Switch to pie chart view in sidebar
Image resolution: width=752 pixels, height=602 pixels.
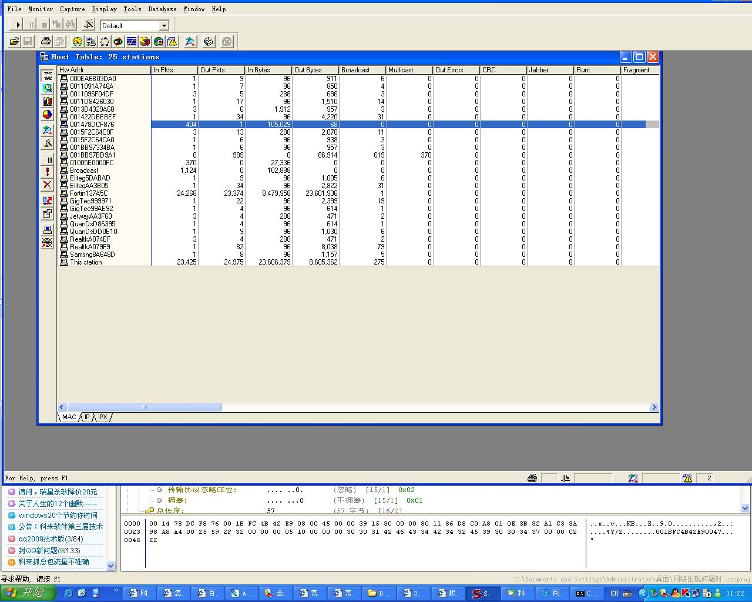point(48,115)
